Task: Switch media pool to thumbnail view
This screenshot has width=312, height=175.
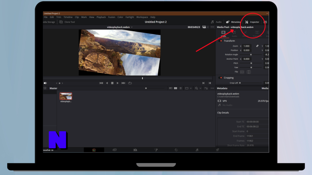Action: coord(175,88)
